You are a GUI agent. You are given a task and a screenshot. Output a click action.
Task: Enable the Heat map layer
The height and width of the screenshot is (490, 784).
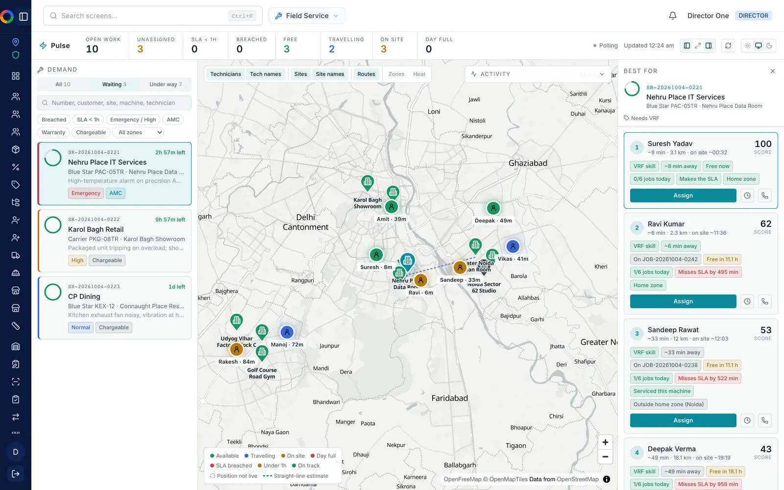(x=419, y=74)
